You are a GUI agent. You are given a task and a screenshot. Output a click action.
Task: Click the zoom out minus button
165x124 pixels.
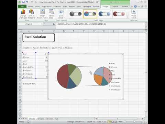tap(125, 122)
